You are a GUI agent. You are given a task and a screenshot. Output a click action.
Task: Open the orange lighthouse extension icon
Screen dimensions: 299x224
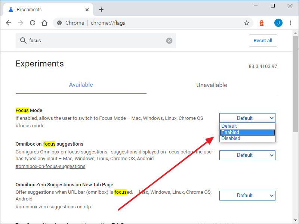tap(262, 23)
